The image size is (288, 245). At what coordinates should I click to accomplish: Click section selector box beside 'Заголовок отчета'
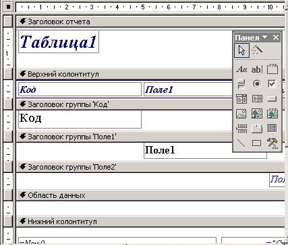coord(8,22)
